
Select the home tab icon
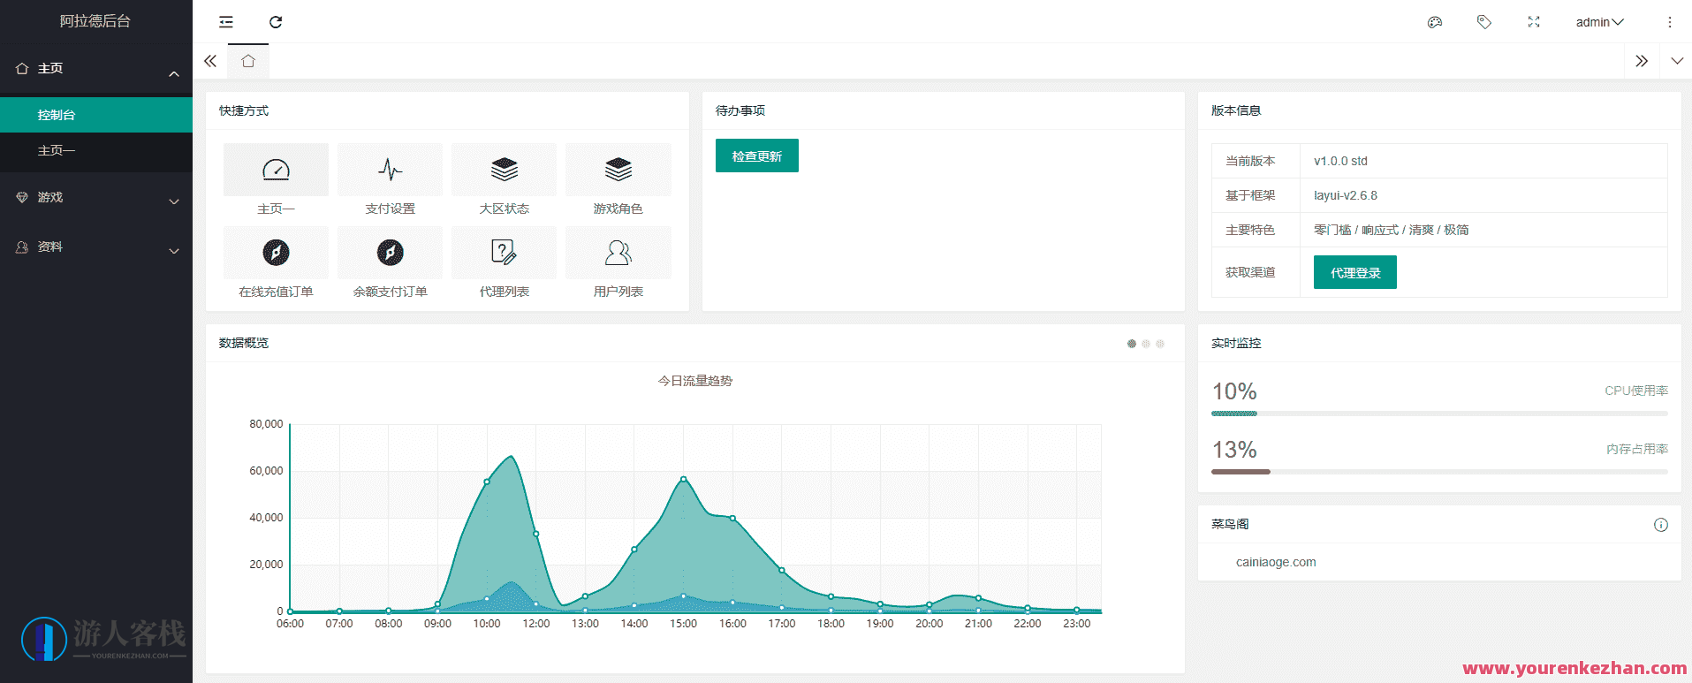point(248,61)
